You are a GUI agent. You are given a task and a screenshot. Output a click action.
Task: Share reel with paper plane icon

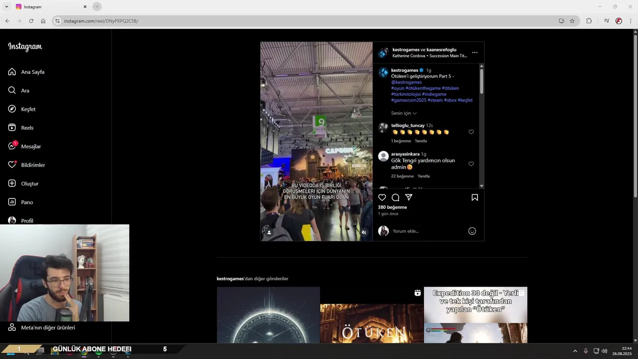(x=409, y=197)
